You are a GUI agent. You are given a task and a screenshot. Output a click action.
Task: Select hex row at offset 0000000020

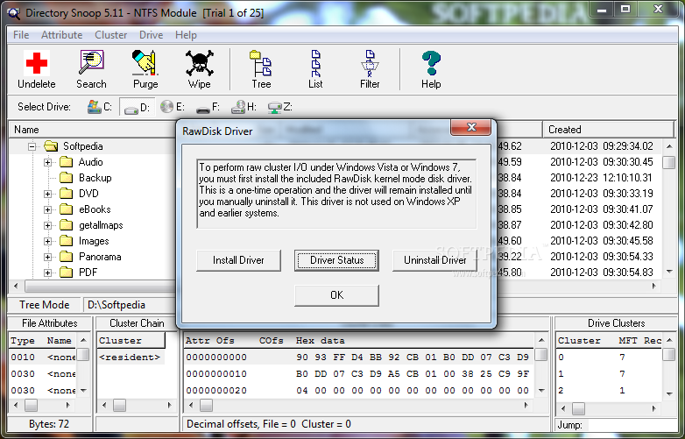click(x=358, y=391)
